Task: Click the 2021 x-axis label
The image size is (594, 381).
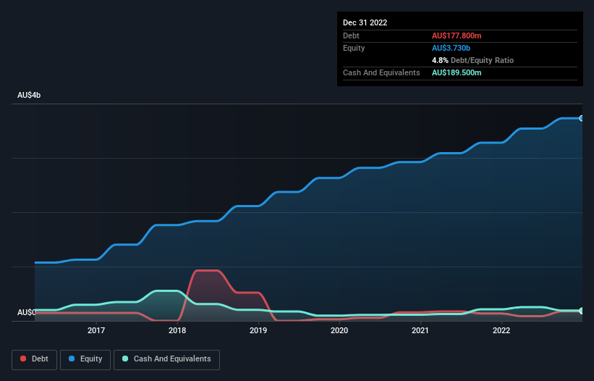Action: (420, 330)
